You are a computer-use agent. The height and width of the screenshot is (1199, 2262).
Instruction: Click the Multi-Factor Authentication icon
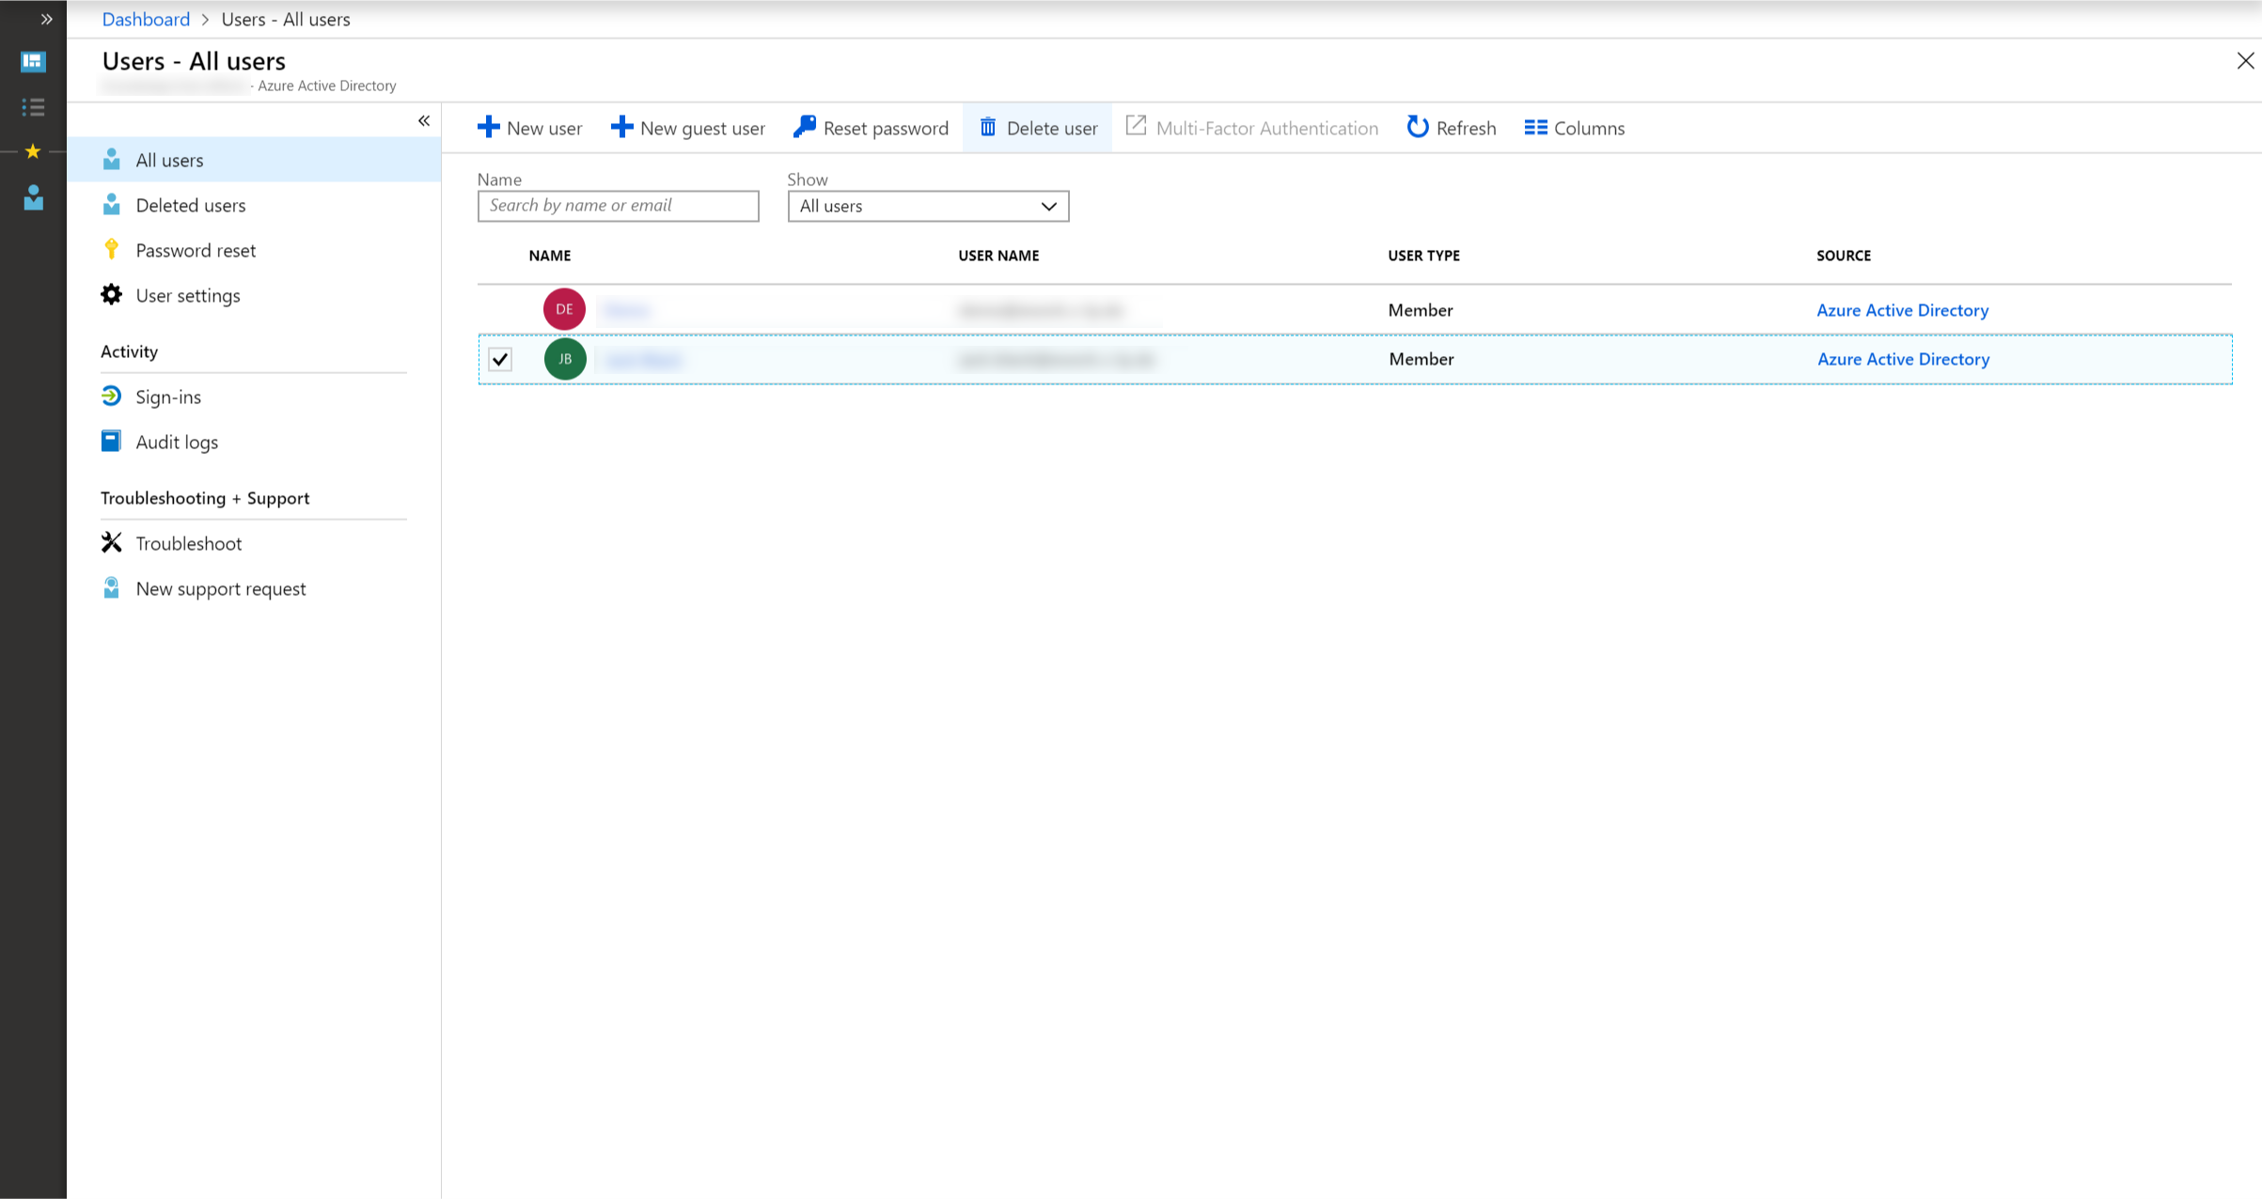click(x=1134, y=127)
